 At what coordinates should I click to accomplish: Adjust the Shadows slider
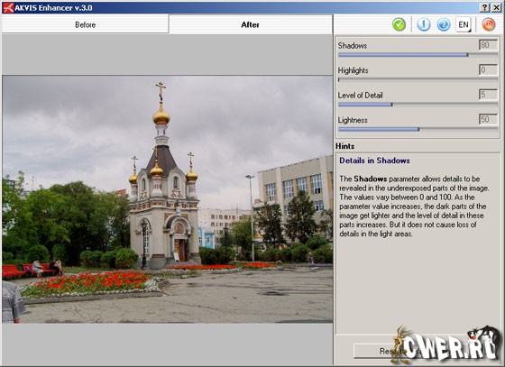click(x=418, y=55)
